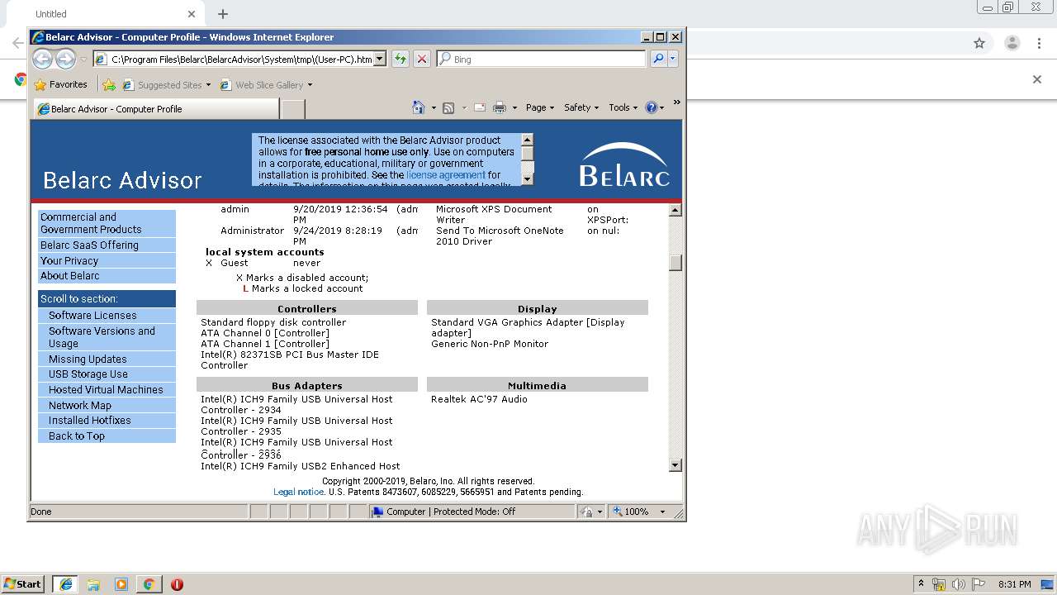
Task: Open the volume speaker tray icon
Action: [959, 584]
